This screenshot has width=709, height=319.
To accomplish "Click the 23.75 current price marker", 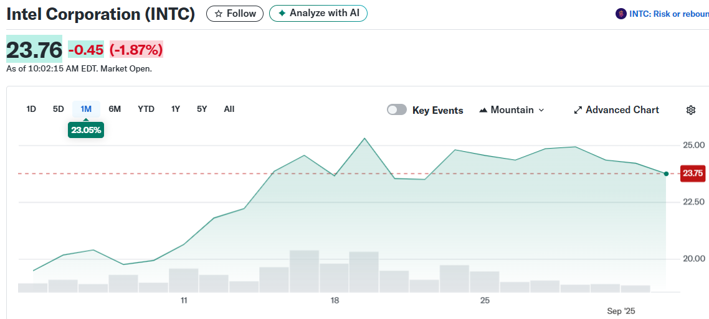I will [693, 173].
